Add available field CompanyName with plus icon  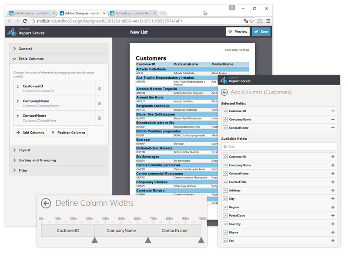click(x=333, y=165)
